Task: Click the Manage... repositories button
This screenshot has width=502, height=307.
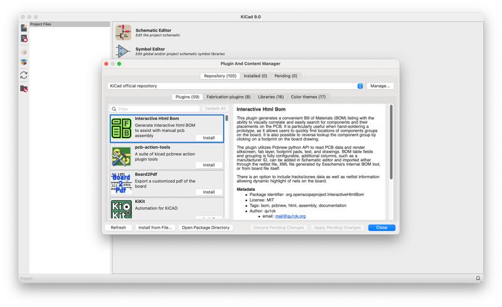Action: 380,86
